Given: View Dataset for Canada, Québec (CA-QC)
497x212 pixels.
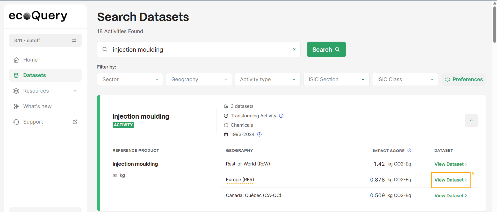Looking at the screenshot, I should click(450, 196).
